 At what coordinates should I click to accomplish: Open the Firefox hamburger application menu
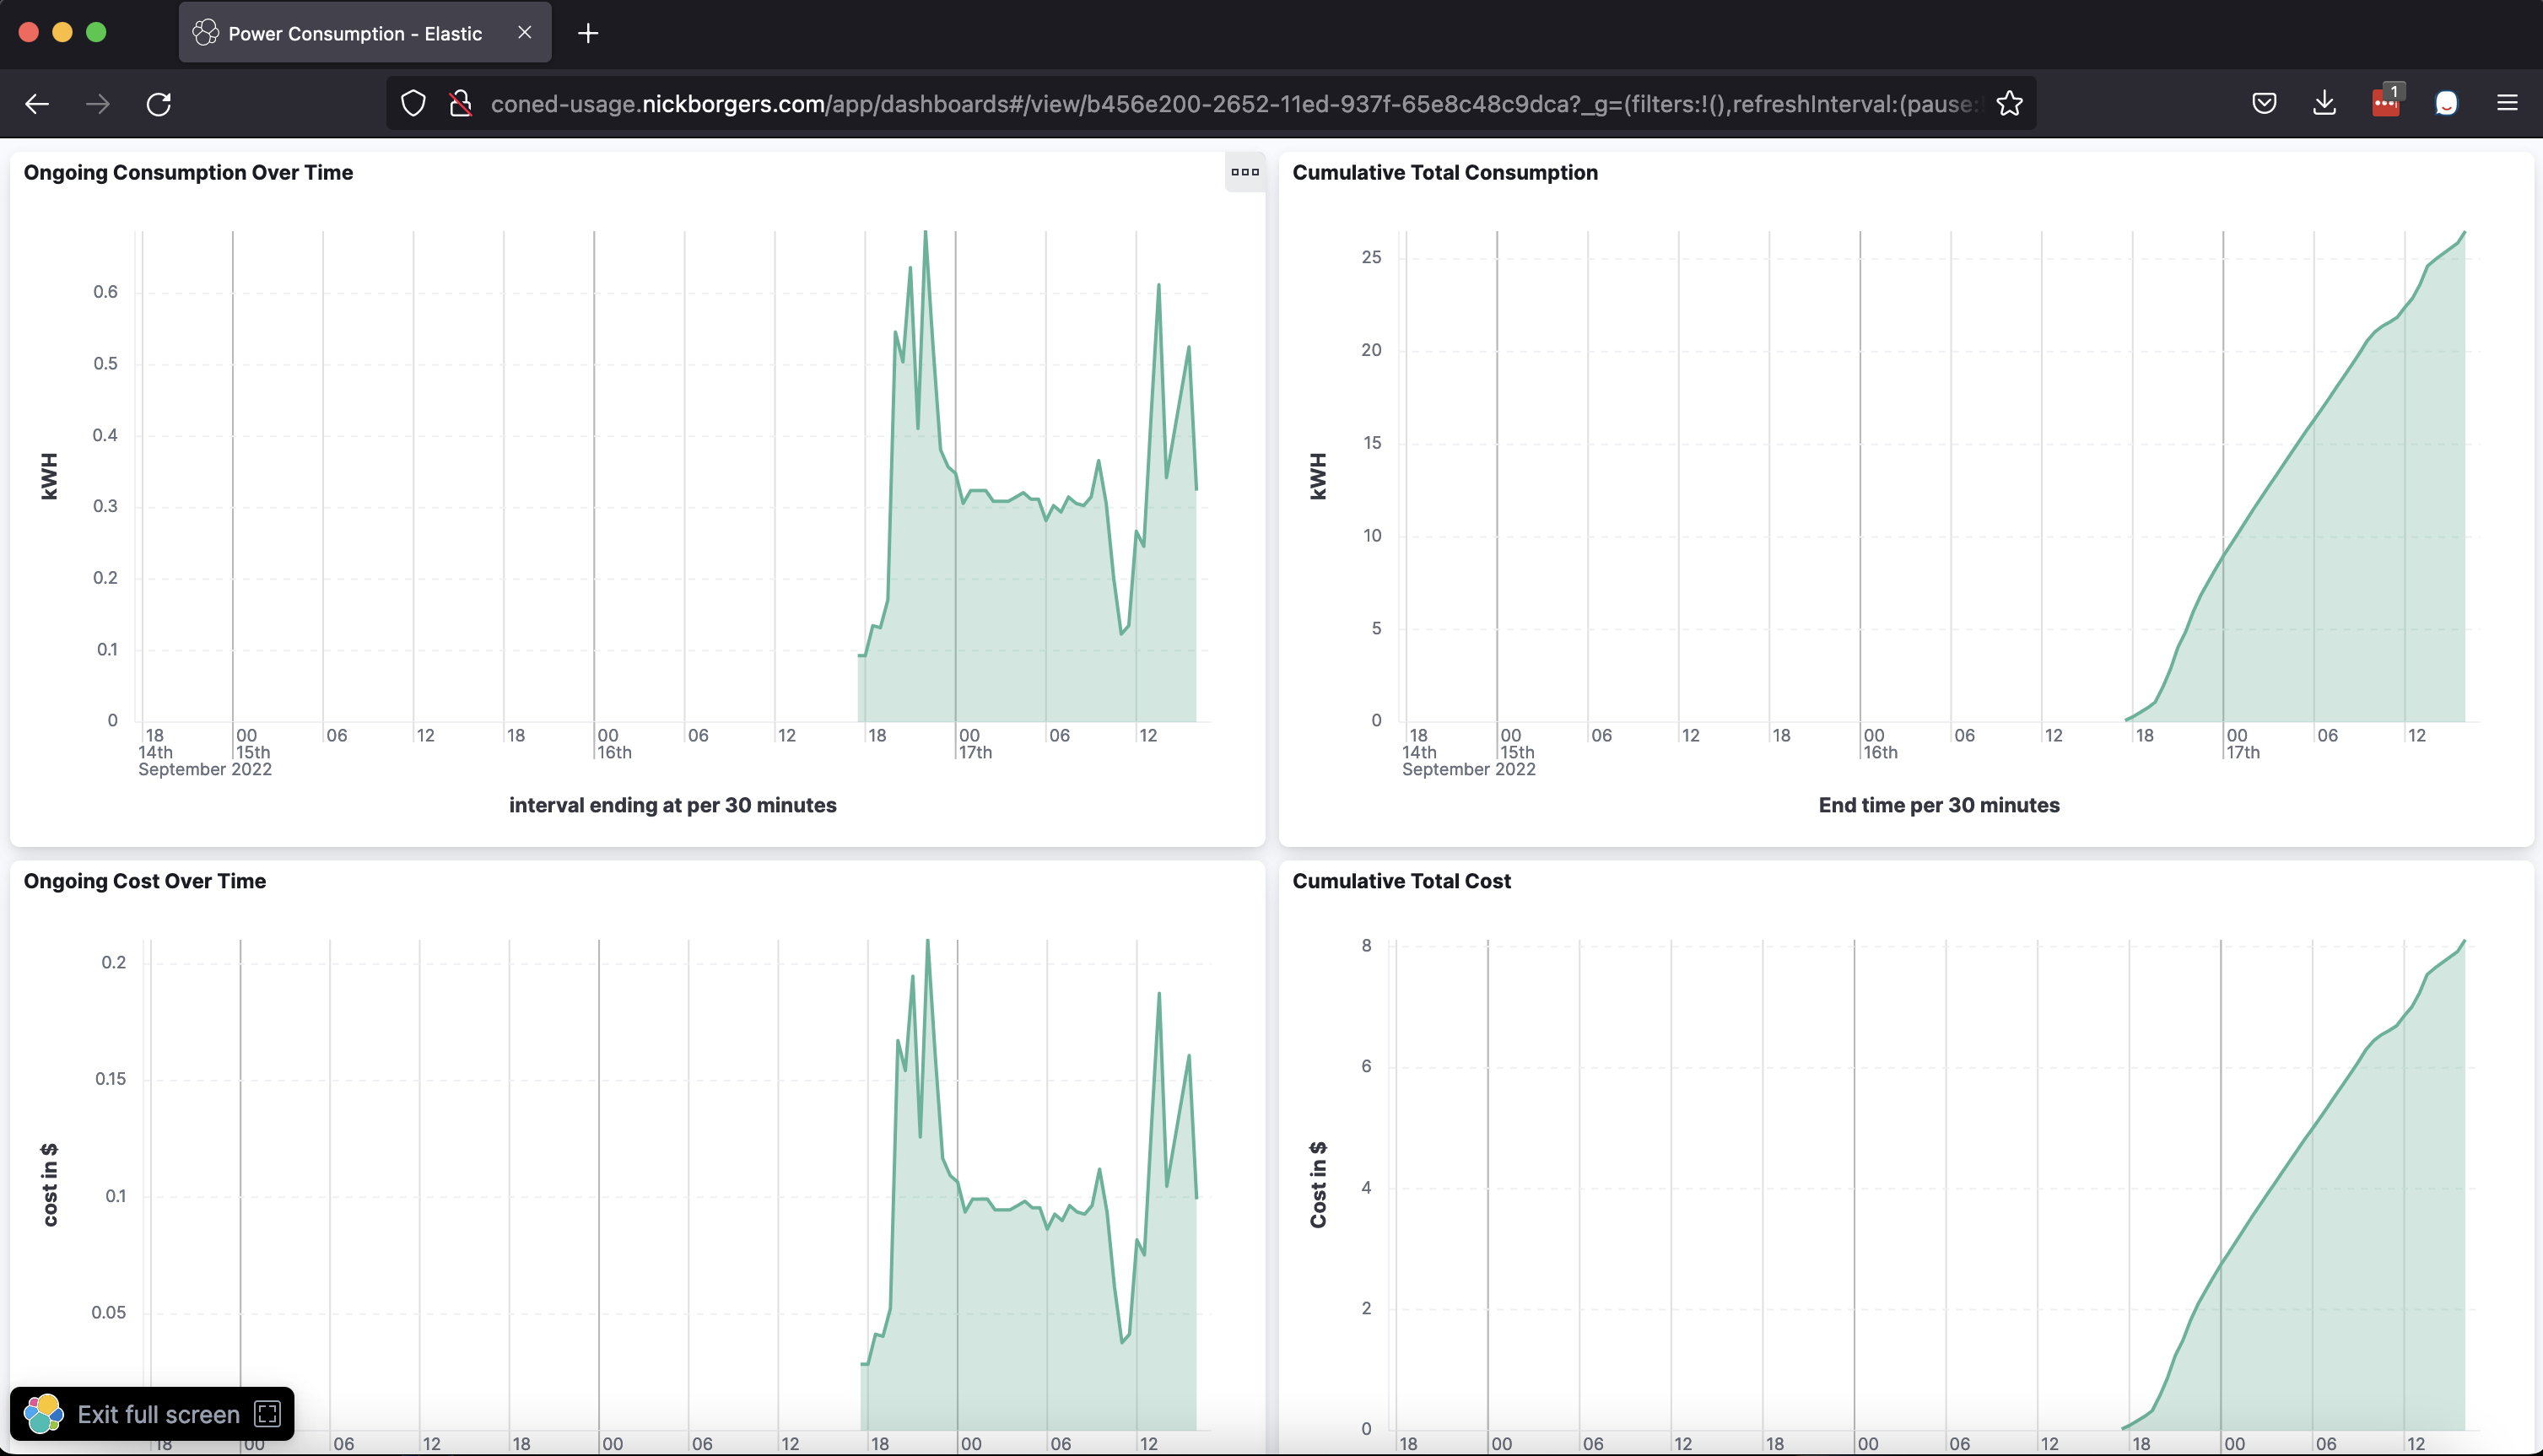click(2507, 104)
